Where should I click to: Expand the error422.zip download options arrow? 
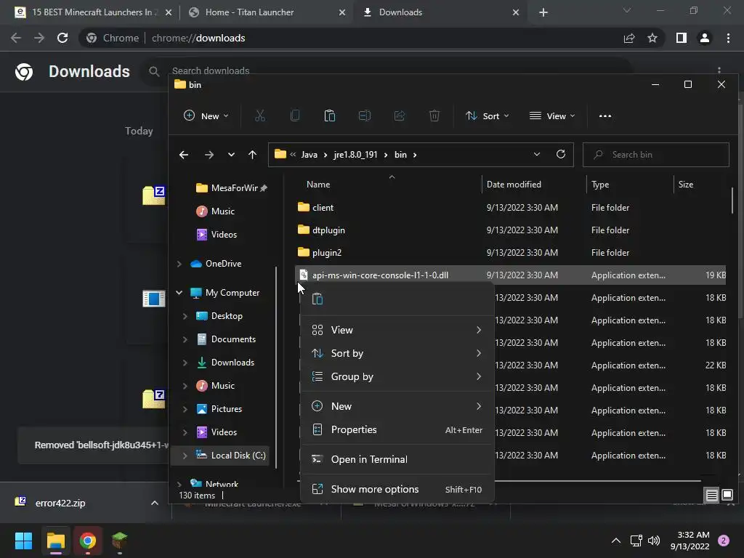(154, 503)
